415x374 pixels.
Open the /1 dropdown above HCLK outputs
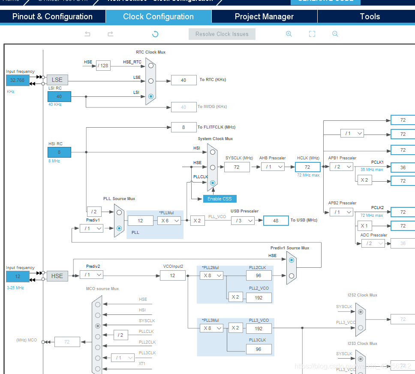(352, 133)
